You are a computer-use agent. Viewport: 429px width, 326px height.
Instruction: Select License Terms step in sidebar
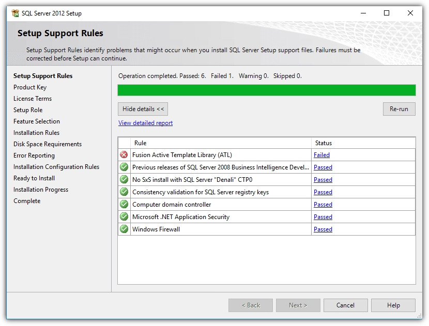tap(33, 99)
